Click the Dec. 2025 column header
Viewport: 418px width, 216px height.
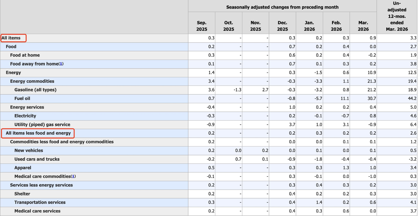coord(282,26)
